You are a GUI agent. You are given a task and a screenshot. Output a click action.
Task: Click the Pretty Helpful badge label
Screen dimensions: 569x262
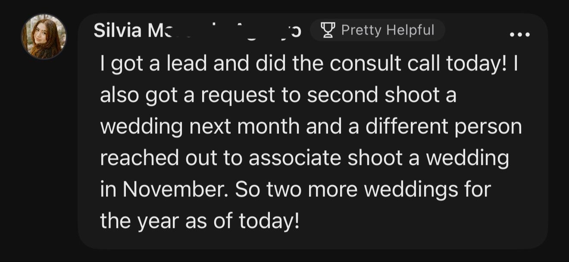point(388,30)
